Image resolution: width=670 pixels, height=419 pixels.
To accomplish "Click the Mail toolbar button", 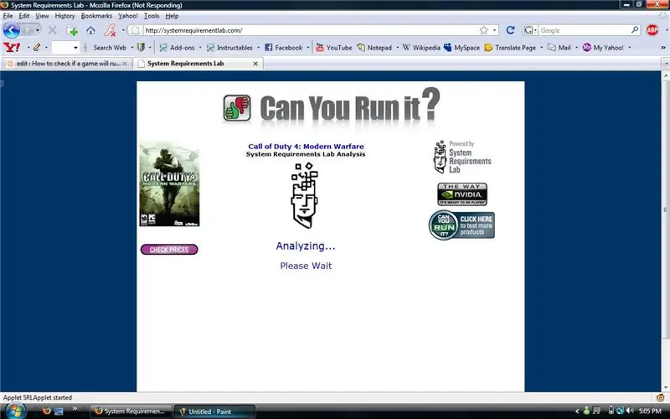I will click(x=559, y=48).
